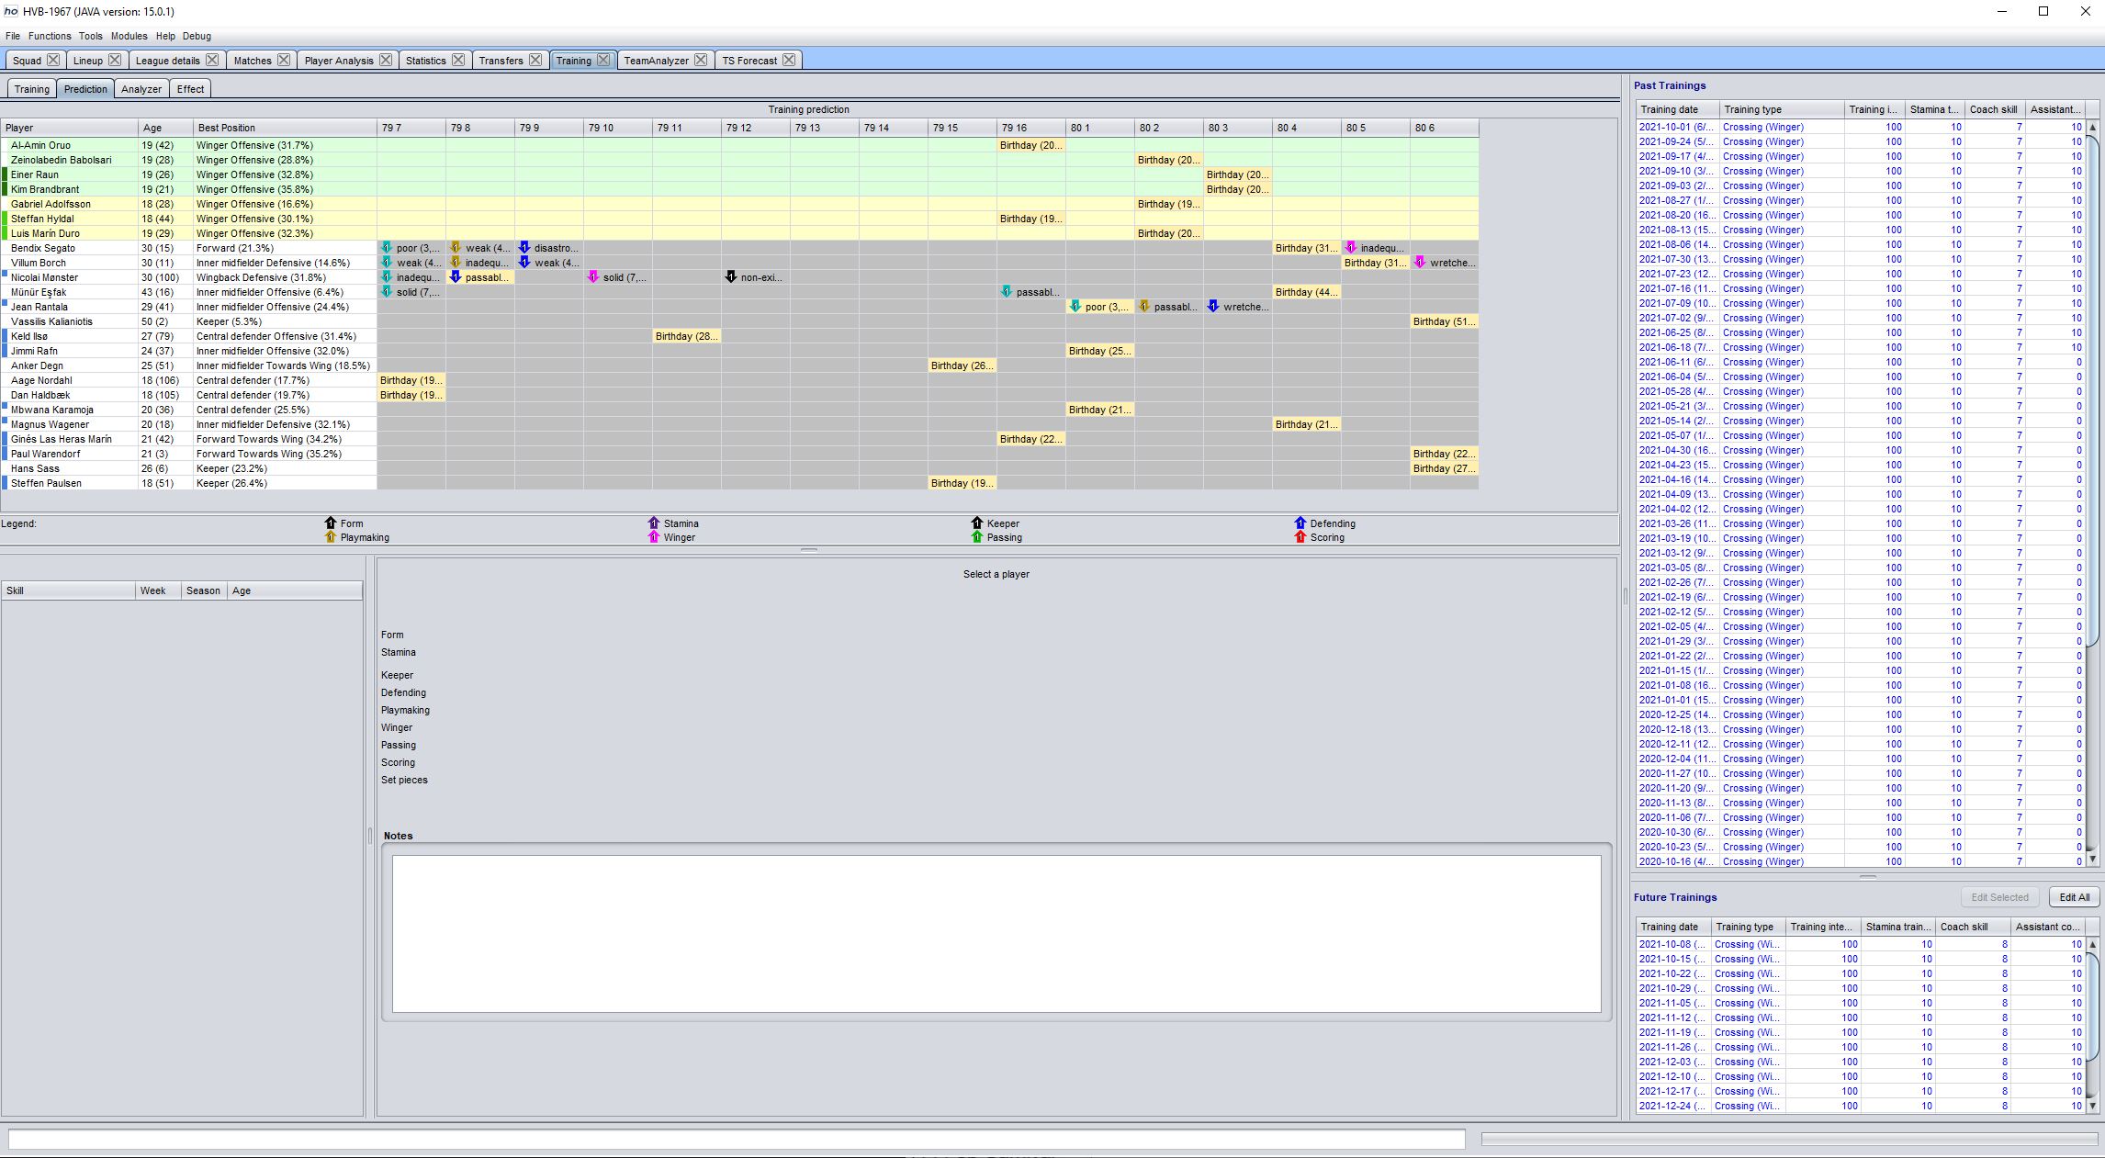Click the pink Winger legend arrow icon
Screen dimensions: 2105x1158
click(654, 537)
